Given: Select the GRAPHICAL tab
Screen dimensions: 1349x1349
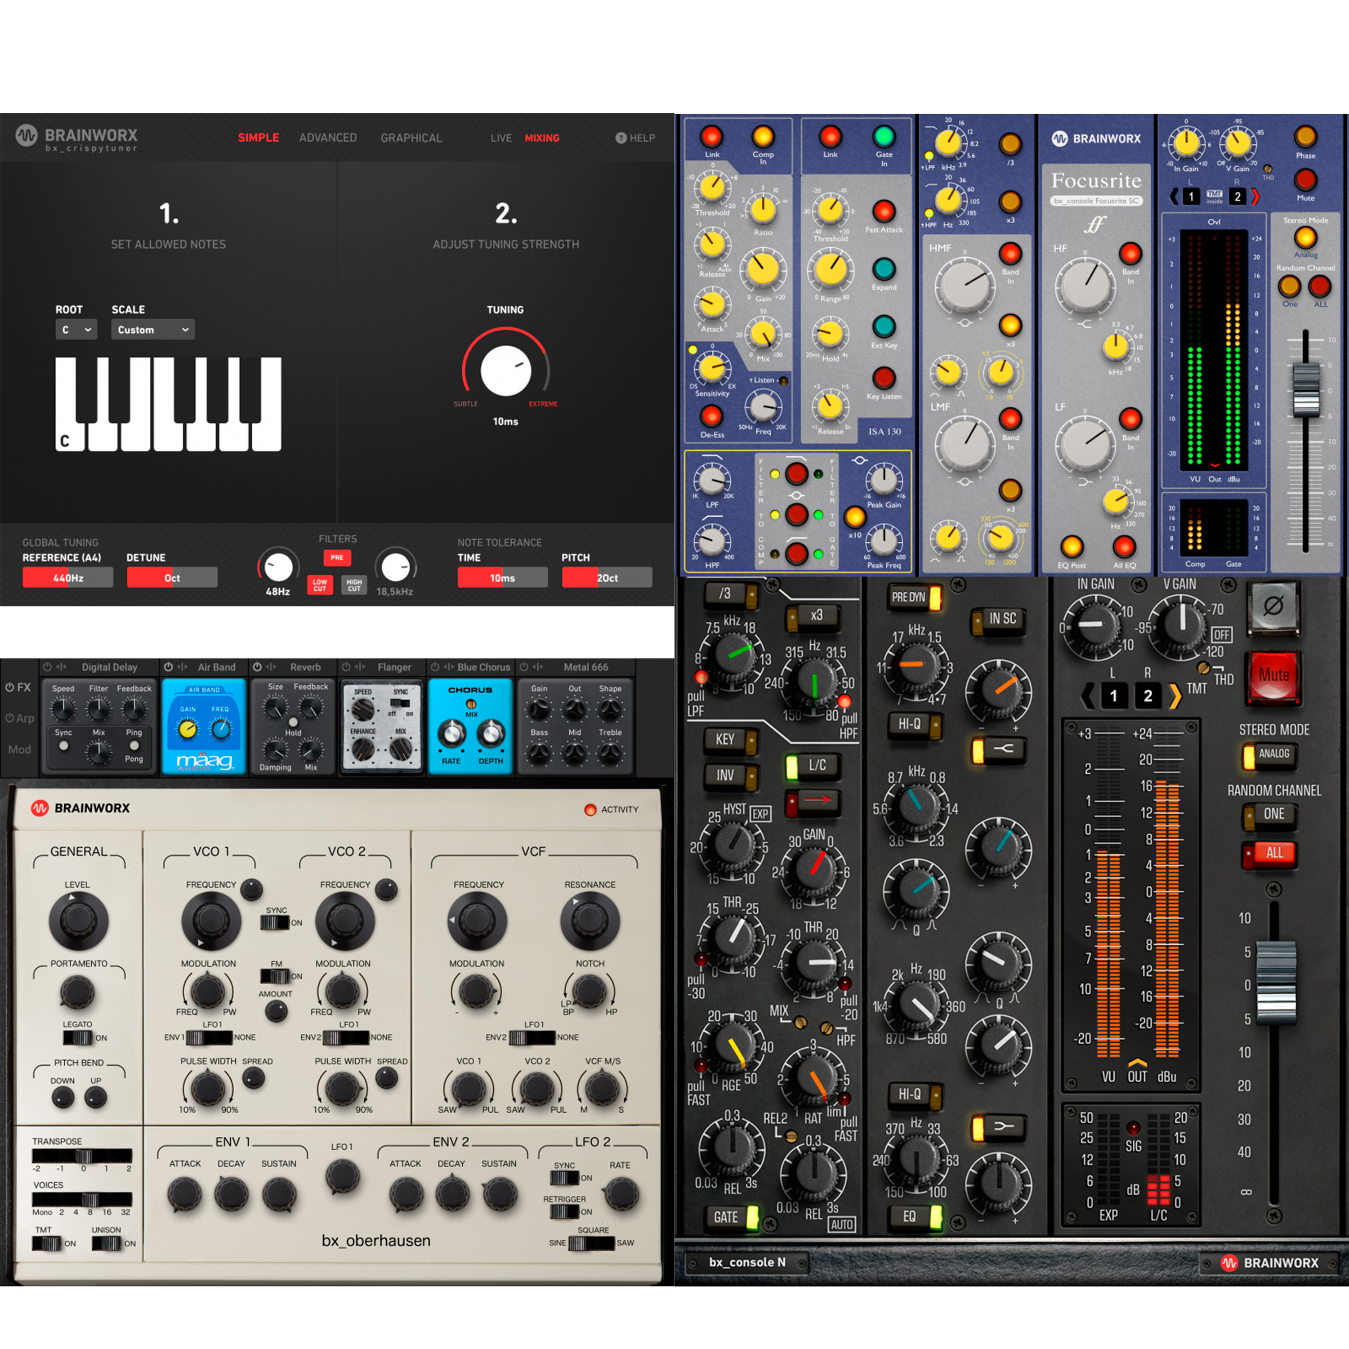Looking at the screenshot, I should [x=411, y=138].
